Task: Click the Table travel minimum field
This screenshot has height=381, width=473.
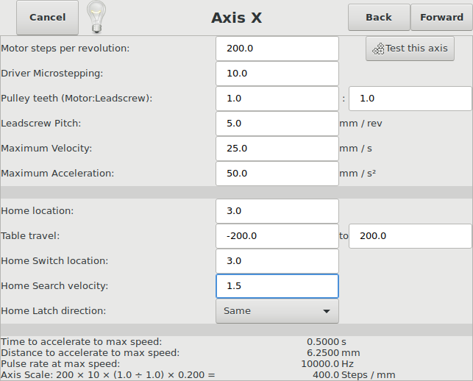Action: click(277, 236)
